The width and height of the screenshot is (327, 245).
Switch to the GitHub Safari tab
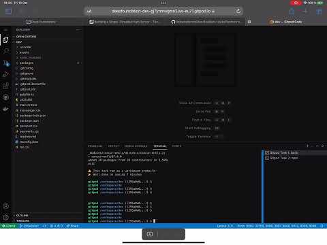pos(206,22)
